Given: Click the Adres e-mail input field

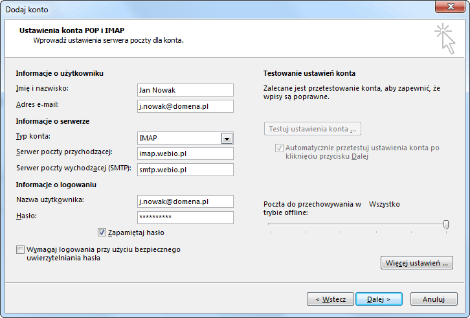Looking at the screenshot, I should point(185,106).
